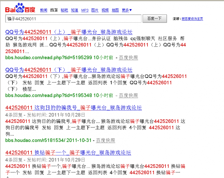This screenshot has height=178, width=224.
Task: Click 把百度设为主页 link
Action: (x=192, y=19)
